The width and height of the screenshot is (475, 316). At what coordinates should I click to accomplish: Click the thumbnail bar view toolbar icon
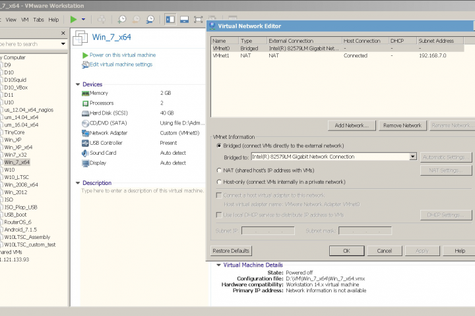184,20
